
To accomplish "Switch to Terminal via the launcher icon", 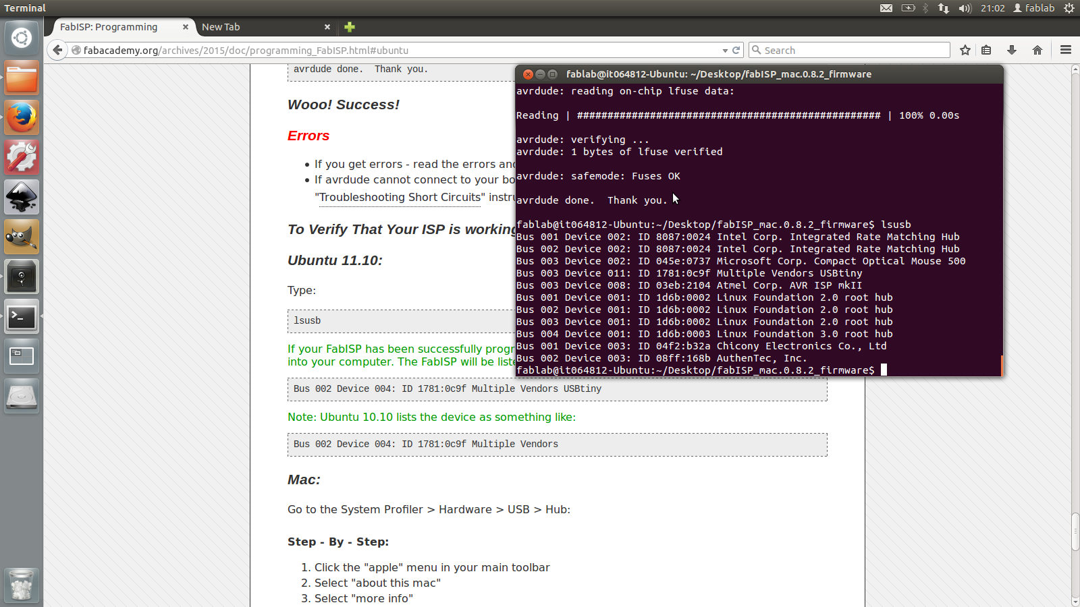I will pos(22,316).
